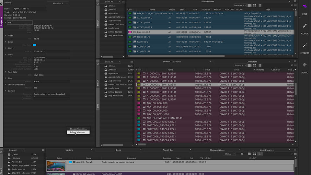The height and width of the screenshot is (175, 311).
Task: Switch Landscapes bin to frame view
Action: pyautogui.click(x=255, y=65)
